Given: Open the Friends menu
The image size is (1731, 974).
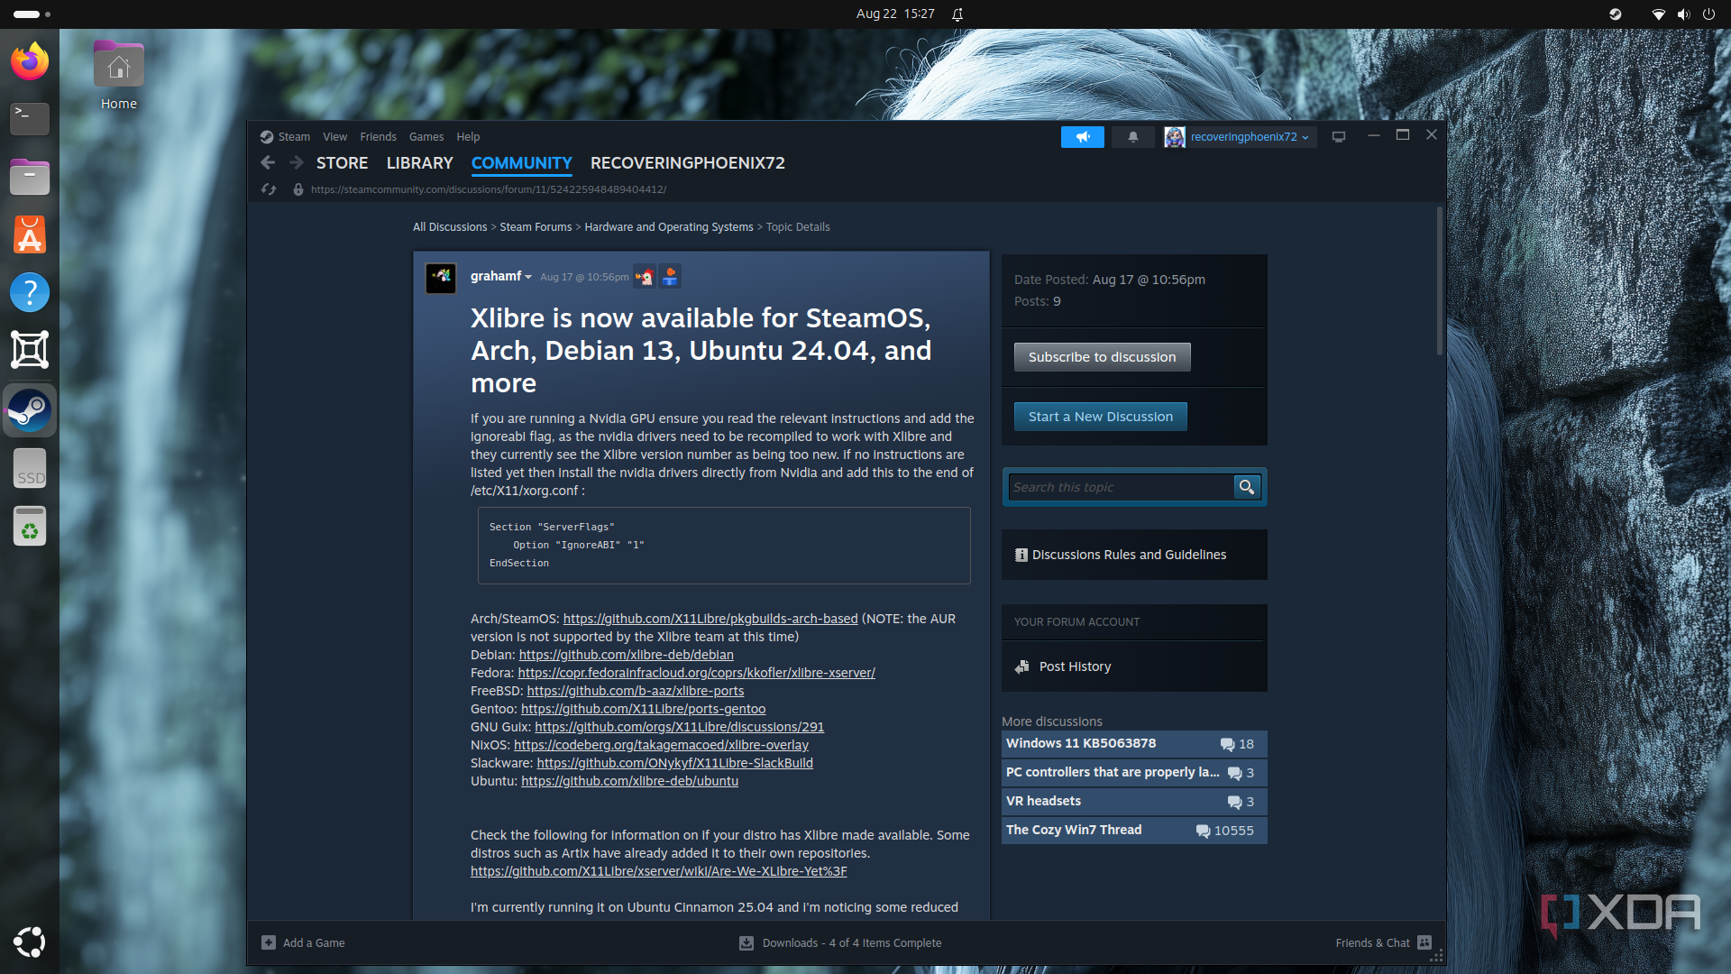Looking at the screenshot, I should (378, 137).
